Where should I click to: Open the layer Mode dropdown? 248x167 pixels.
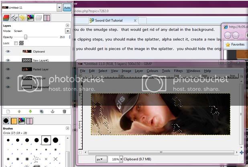click(x=67, y=31)
